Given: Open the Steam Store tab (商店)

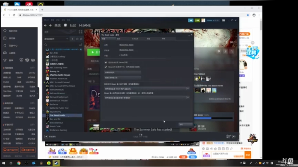Looking at the screenshot, I should [58, 26].
